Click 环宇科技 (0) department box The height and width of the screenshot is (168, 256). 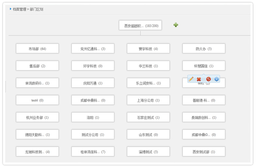(93, 66)
